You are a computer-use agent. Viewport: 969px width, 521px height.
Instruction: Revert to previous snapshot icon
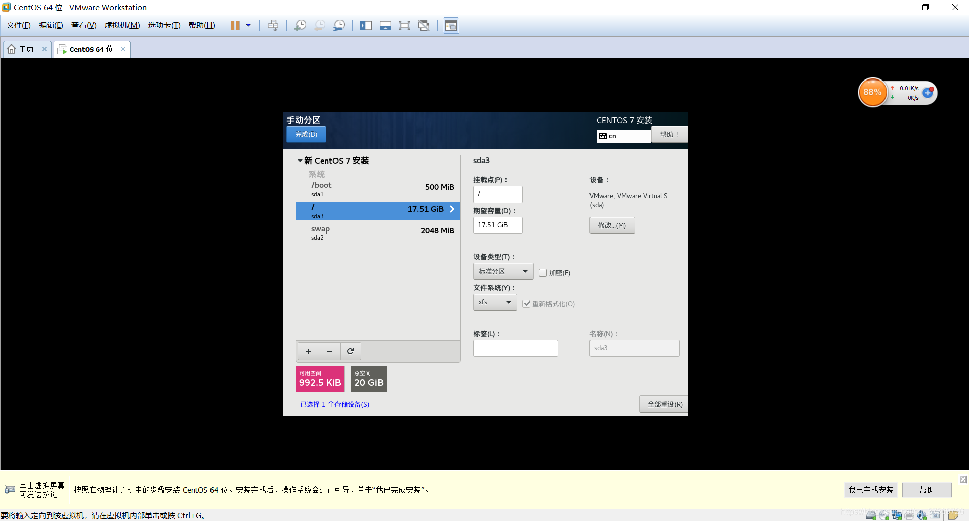coord(320,25)
